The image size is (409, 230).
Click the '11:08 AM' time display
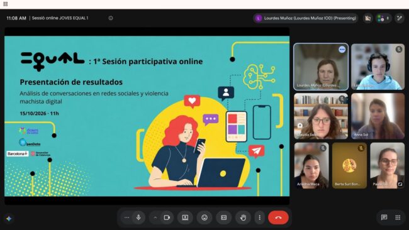[x=16, y=18]
